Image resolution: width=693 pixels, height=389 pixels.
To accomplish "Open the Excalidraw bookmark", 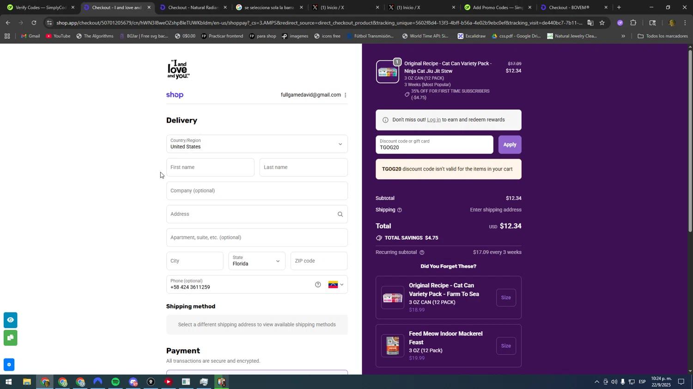I will [471, 36].
